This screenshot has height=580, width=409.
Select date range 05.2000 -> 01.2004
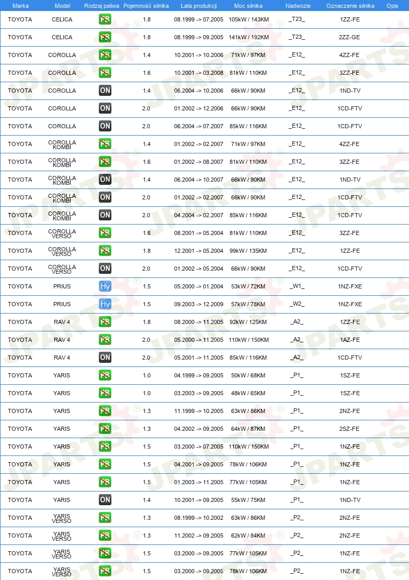[199, 286]
